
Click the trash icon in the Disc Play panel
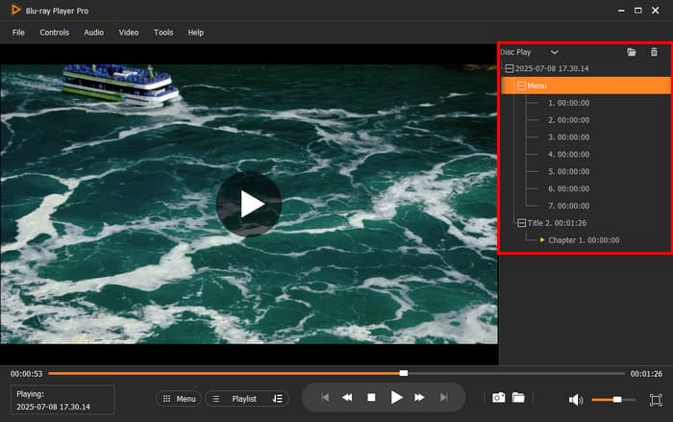654,52
